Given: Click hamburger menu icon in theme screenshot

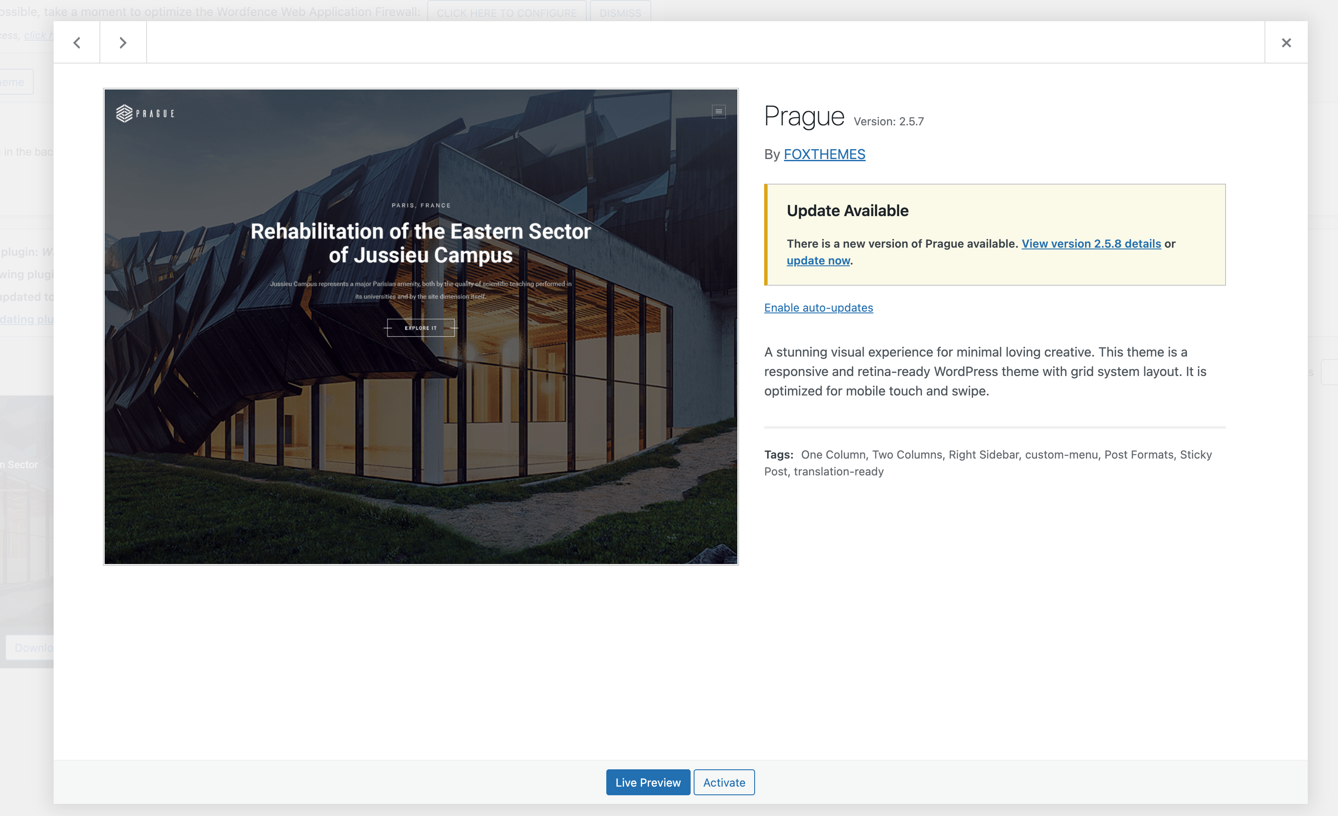Looking at the screenshot, I should click(x=718, y=111).
